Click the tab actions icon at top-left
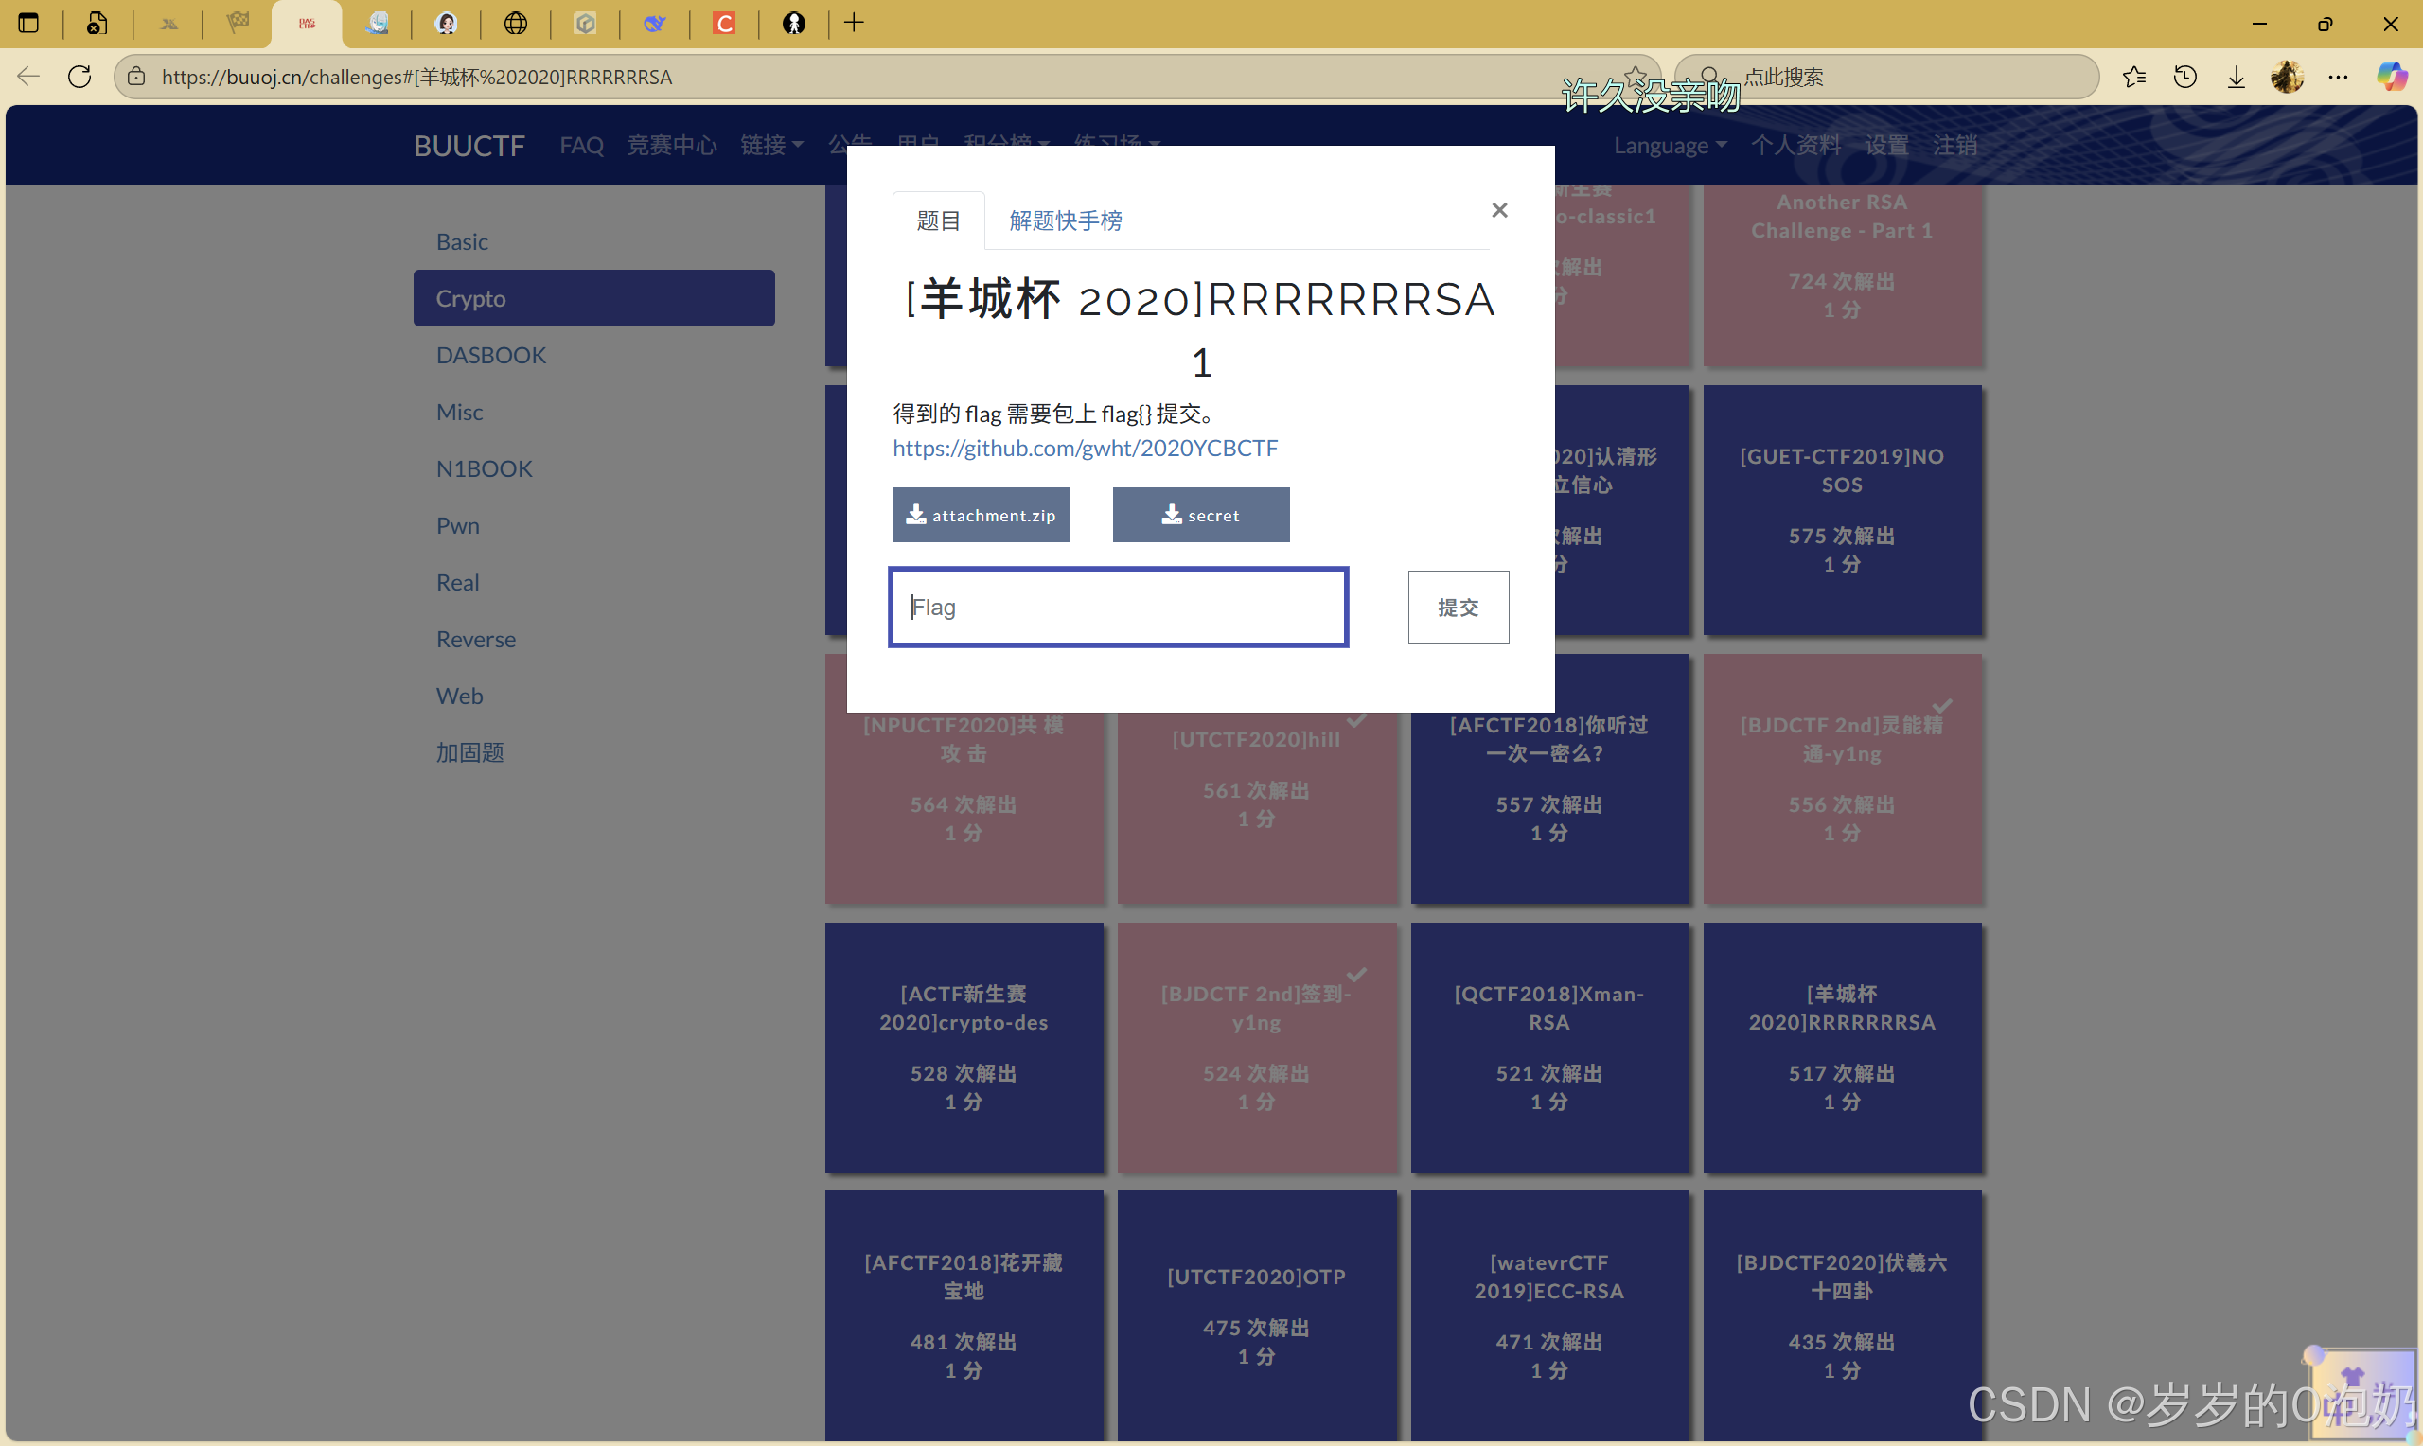The image size is (2423, 1446). [28, 23]
